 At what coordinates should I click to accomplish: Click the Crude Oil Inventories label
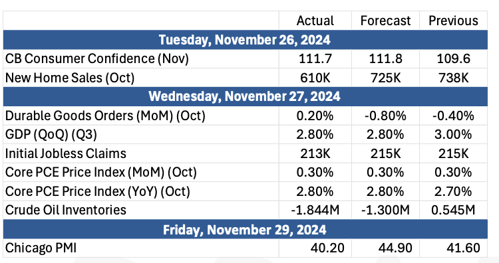pyautogui.click(x=66, y=210)
